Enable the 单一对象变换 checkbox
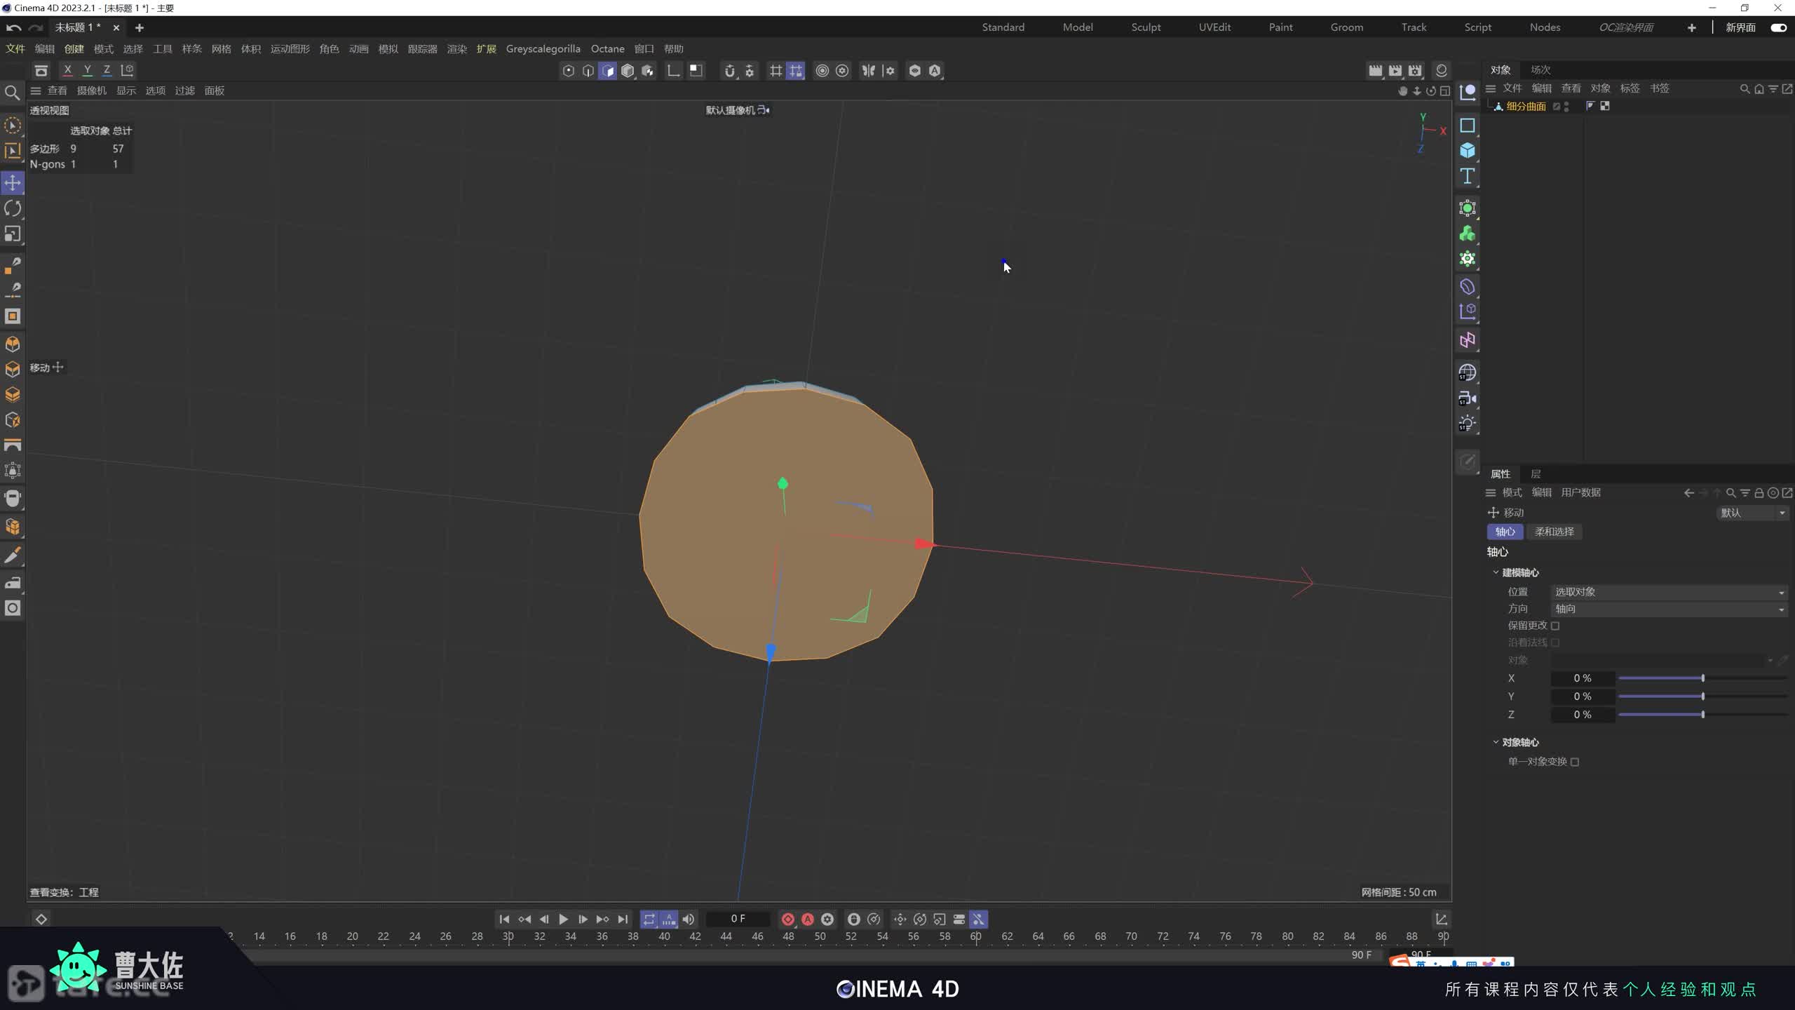 pos(1575,762)
